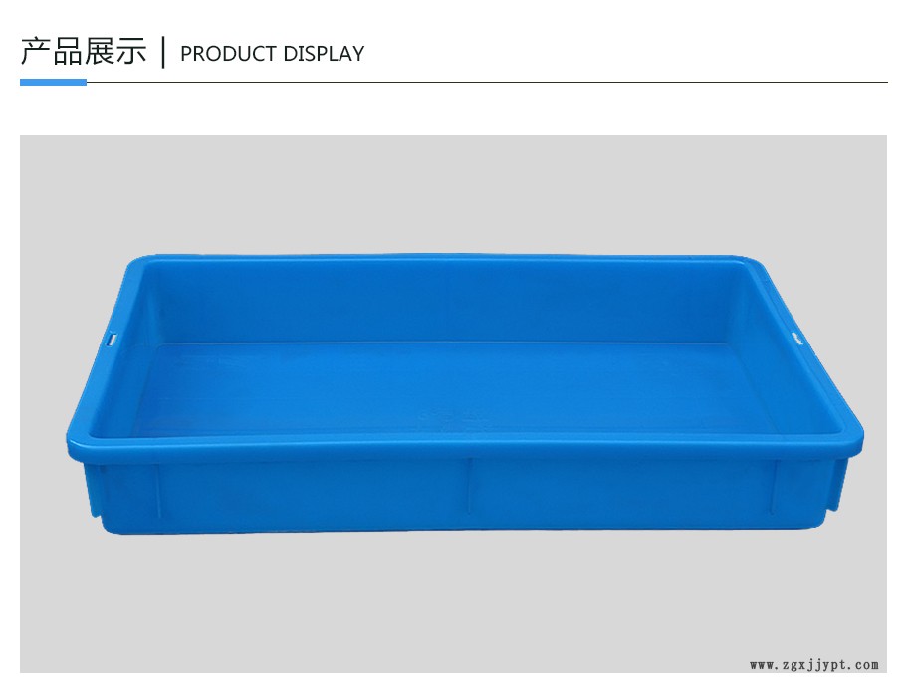Viewport: 906px width, 687px height.
Task: Click the blue accent bar under heading
Action: point(53,82)
